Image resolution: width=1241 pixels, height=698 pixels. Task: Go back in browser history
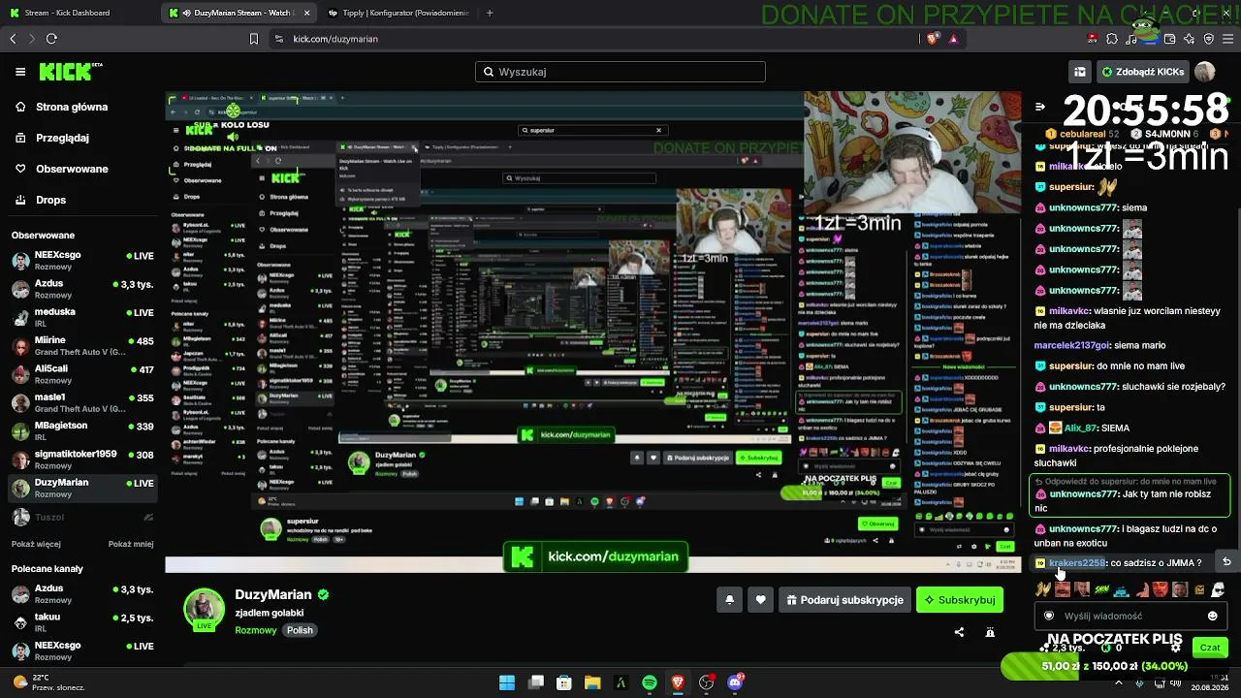click(13, 39)
